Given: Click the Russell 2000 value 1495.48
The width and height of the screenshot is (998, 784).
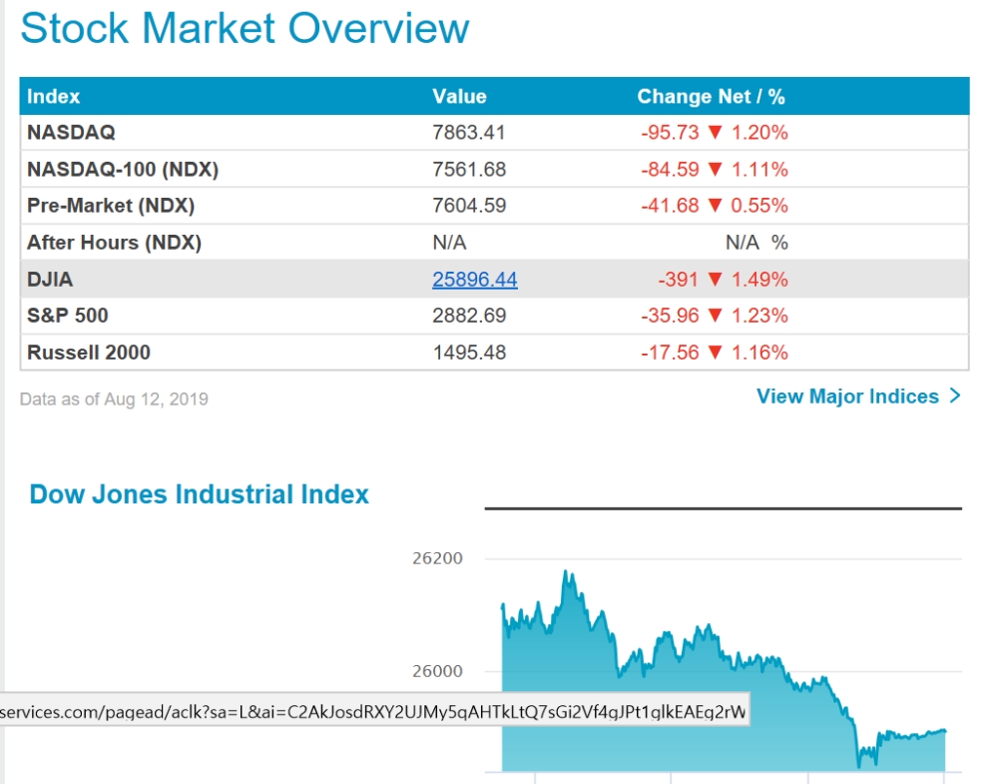Looking at the screenshot, I should pyautogui.click(x=469, y=353).
